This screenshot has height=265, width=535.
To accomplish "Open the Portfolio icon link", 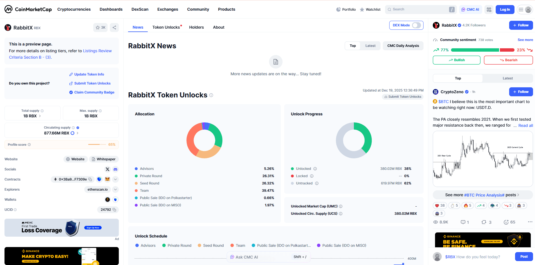I will 346,10.
